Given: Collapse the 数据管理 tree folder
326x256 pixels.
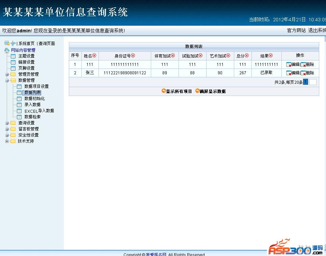Looking at the screenshot, I should (7, 80).
